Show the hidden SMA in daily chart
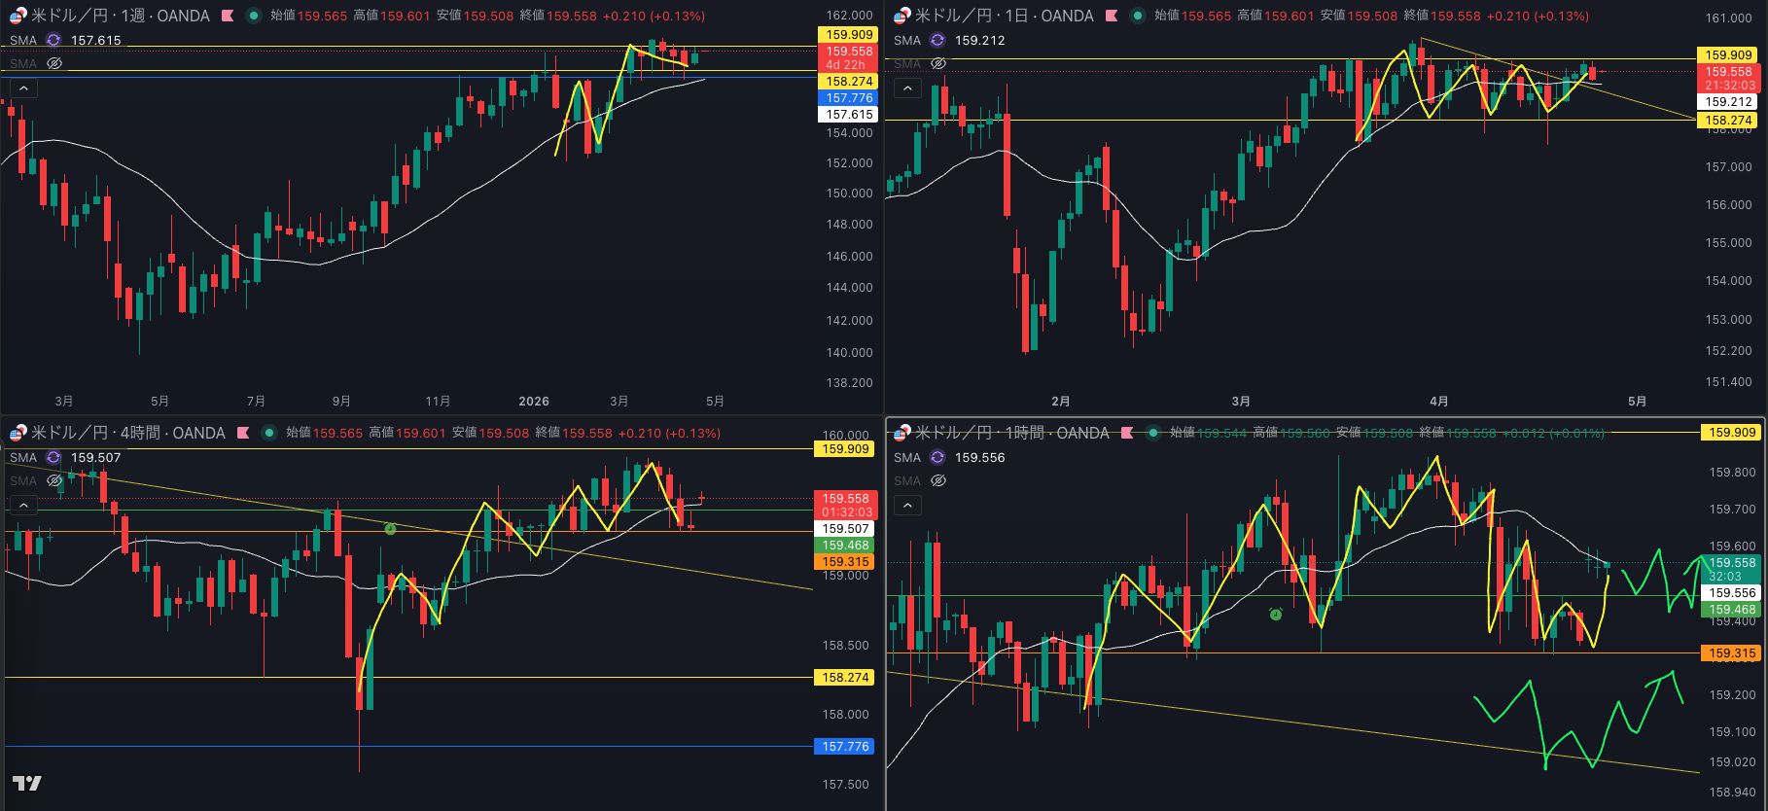 pos(938,63)
